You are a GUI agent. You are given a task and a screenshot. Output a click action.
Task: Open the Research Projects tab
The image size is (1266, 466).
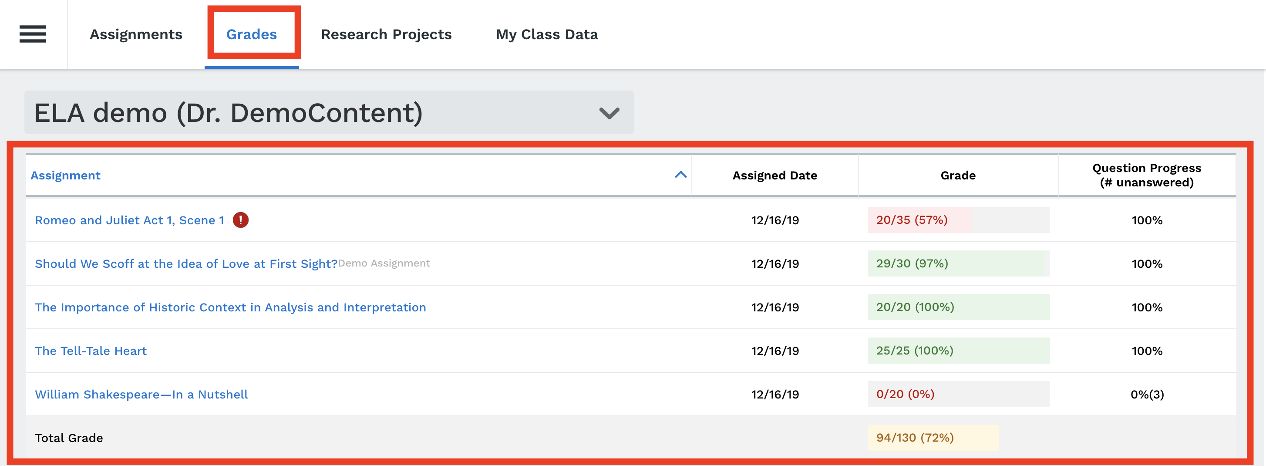(386, 34)
